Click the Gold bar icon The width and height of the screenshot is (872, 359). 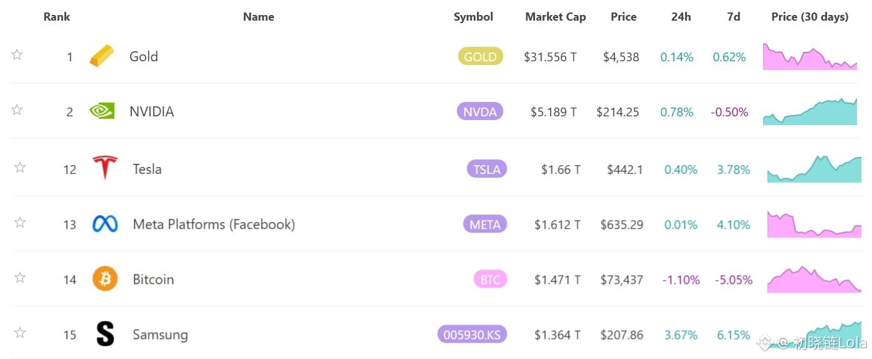coord(102,56)
